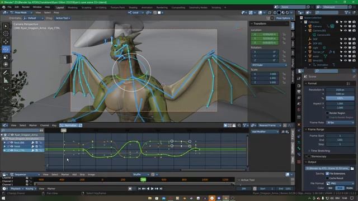Collapse the Format panel
This screenshot has width=358, height=201.
click(x=312, y=83)
